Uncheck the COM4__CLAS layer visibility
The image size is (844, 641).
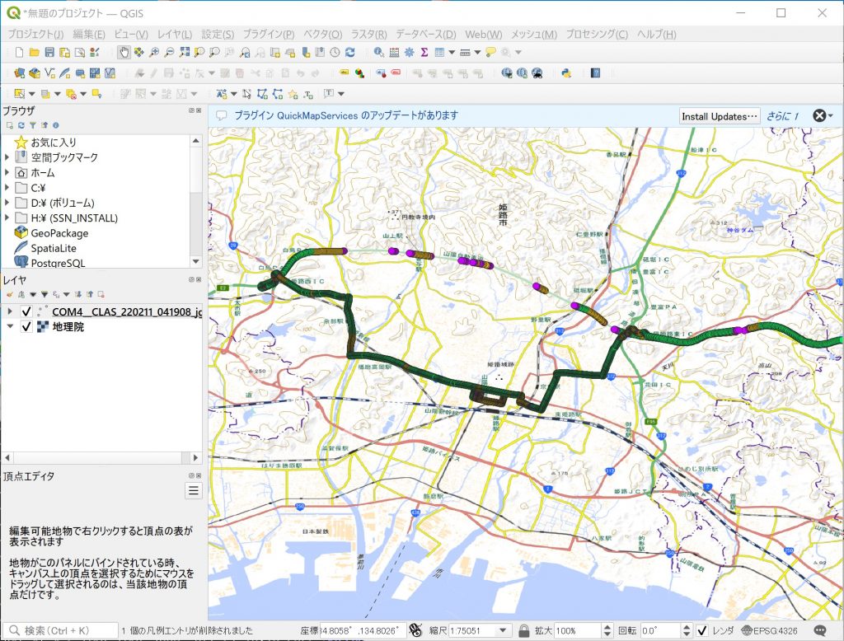pos(26,311)
